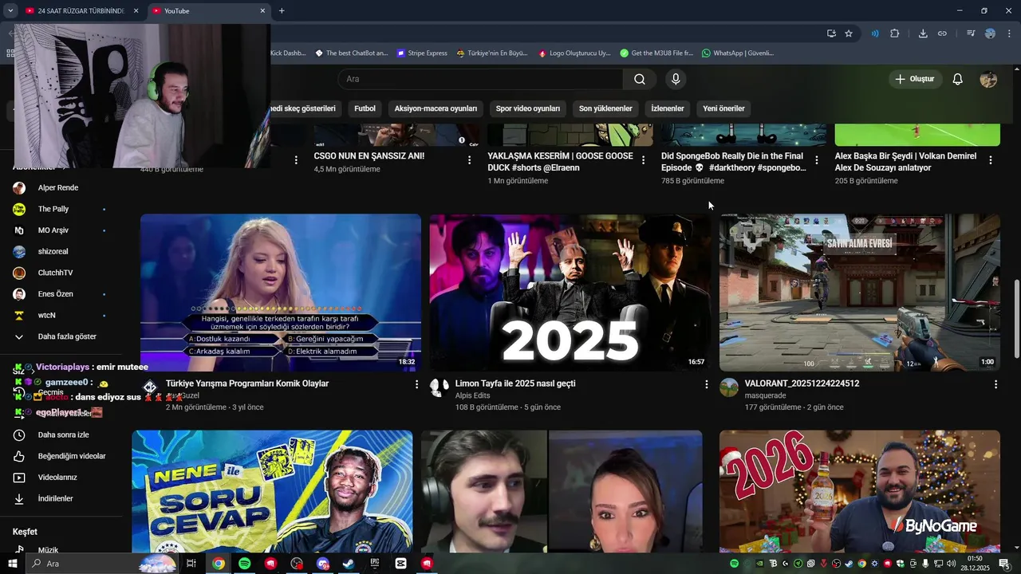Open the copy link icon in Chrome toolbar
This screenshot has height=574, width=1021.
[942, 33]
